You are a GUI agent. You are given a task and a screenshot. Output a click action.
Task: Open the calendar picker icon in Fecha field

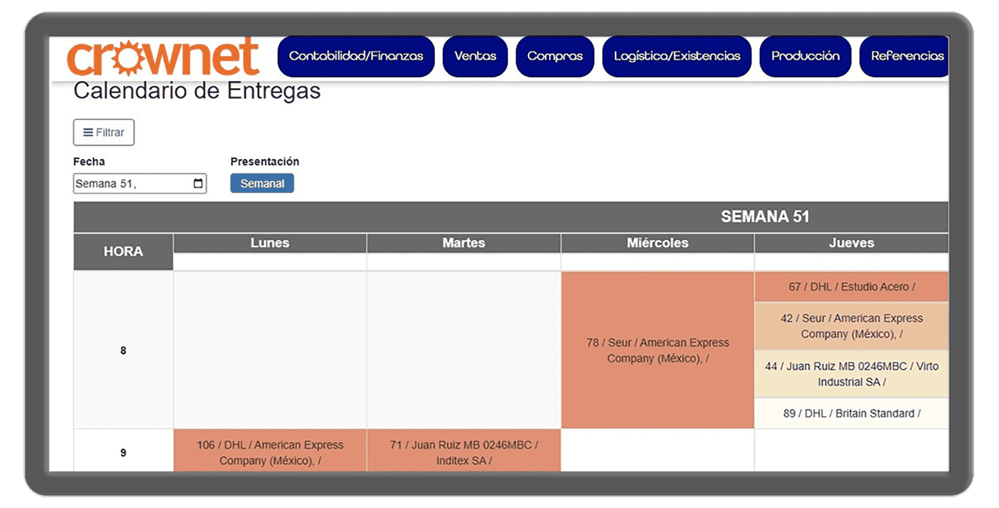[x=198, y=184]
